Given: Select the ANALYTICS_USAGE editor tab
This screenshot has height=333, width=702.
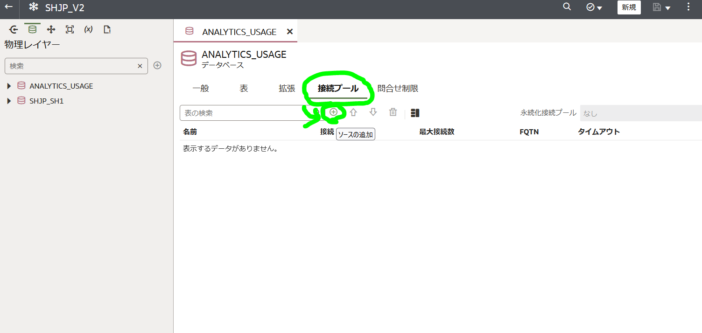Looking at the screenshot, I should 239,32.
